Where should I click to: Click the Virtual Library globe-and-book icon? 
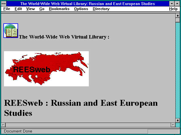[11, 31]
